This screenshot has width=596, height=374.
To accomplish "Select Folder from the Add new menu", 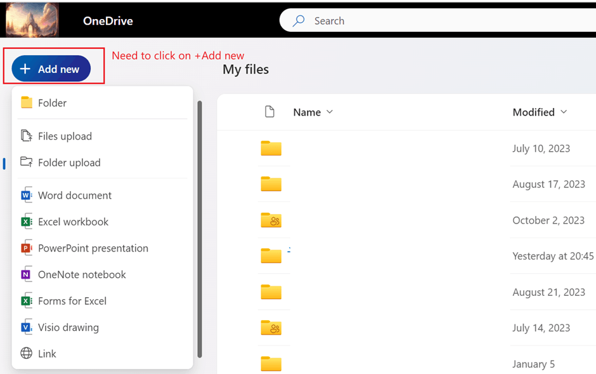I will [103, 103].
